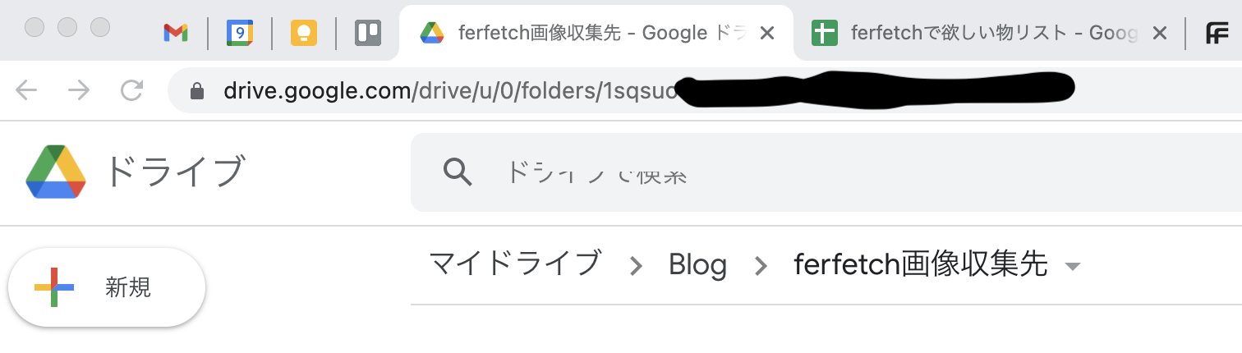Expand the ferfetch画像収集先 folder dropdown arrow
The height and width of the screenshot is (353, 1242).
tap(1072, 266)
